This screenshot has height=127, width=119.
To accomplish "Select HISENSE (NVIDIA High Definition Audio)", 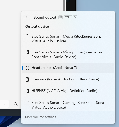I will (x=68, y=91).
